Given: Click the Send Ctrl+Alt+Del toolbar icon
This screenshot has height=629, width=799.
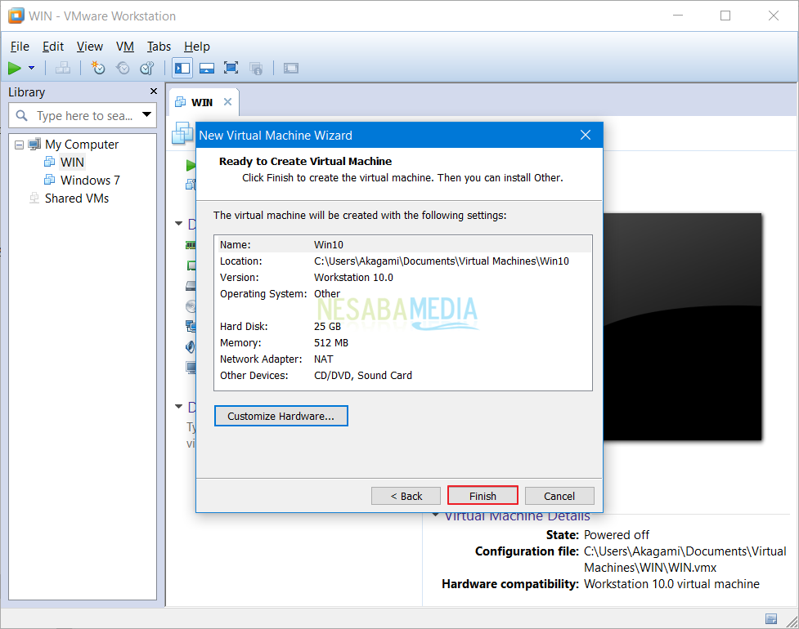Looking at the screenshot, I should pyautogui.click(x=63, y=68).
